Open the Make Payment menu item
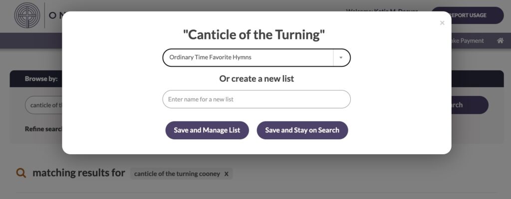 (x=468, y=41)
